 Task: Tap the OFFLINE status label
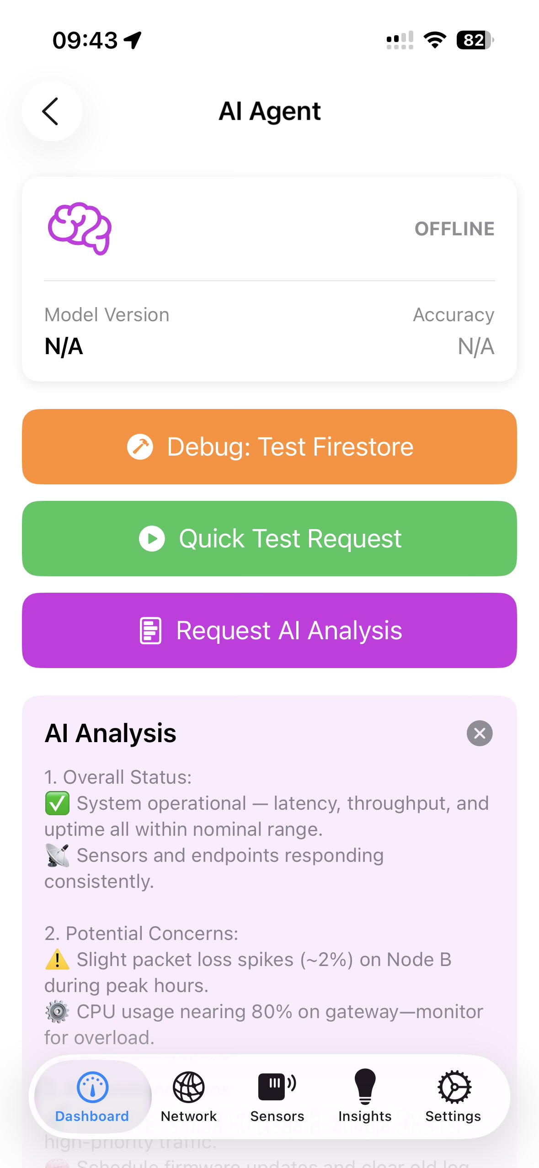[x=454, y=229]
